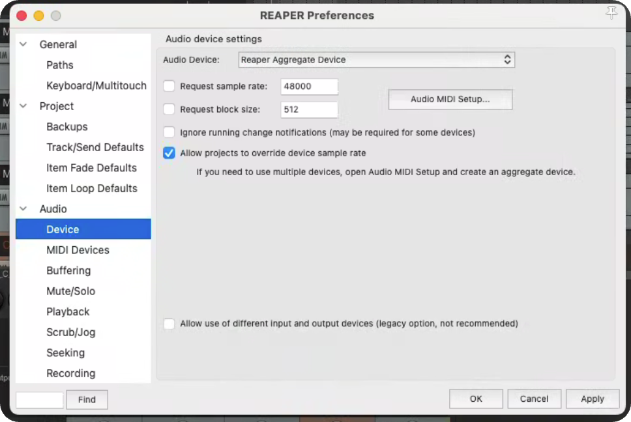Collapse the General section chevron
The image size is (631, 422).
[x=23, y=44]
